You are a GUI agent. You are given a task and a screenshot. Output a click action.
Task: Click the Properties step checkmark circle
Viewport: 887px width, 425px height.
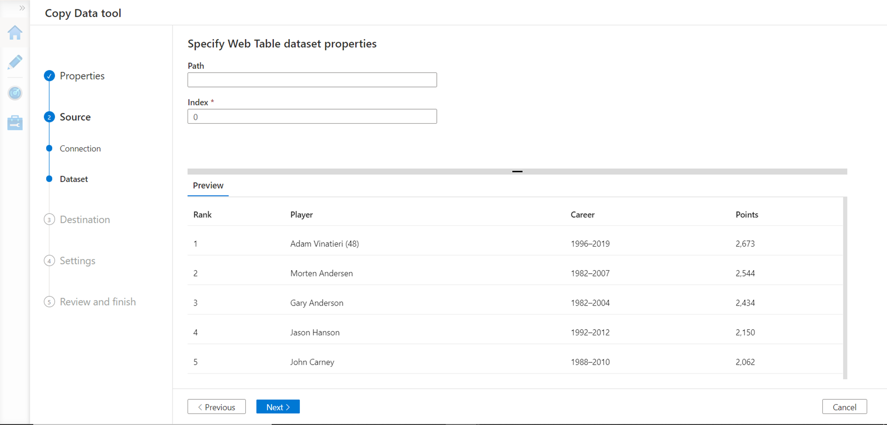point(49,76)
